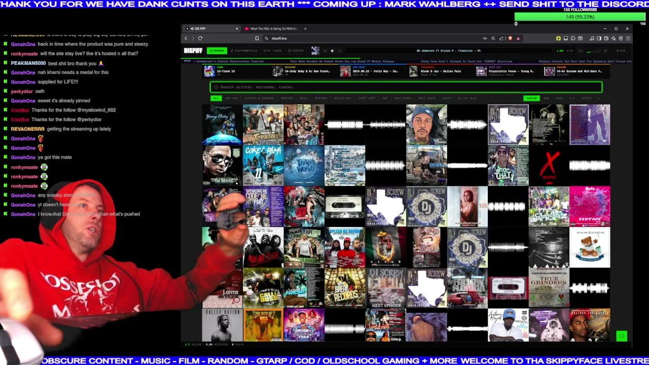
Task: Select the DJ RAY BLAY filter
Action: point(467,98)
